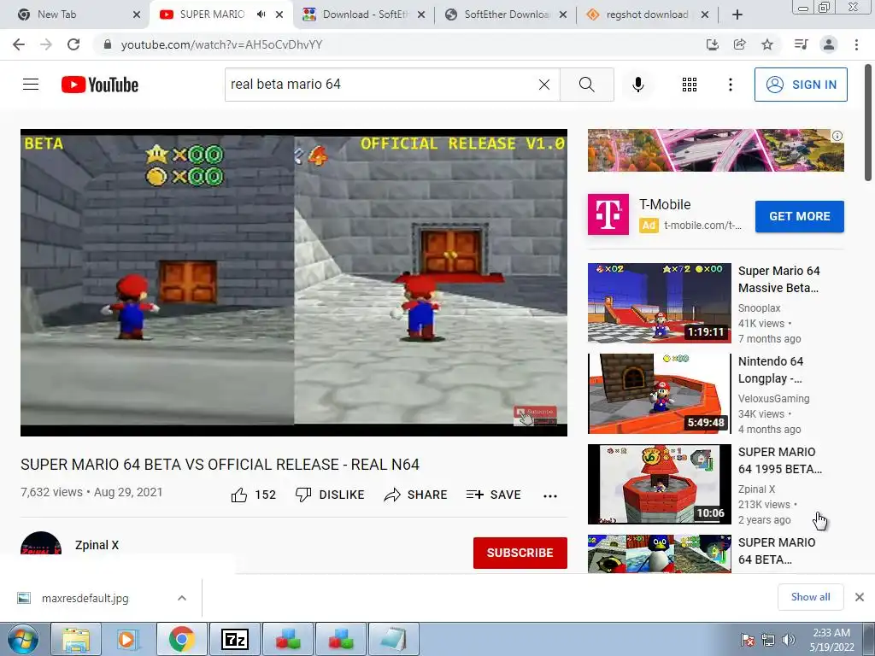The image size is (875, 656).
Task: Dislike the video
Action: coord(330,495)
